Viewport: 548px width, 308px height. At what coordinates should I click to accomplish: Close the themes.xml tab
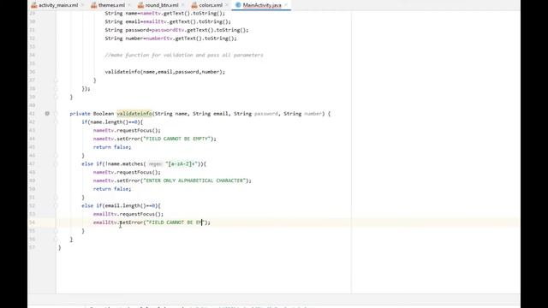(129, 5)
